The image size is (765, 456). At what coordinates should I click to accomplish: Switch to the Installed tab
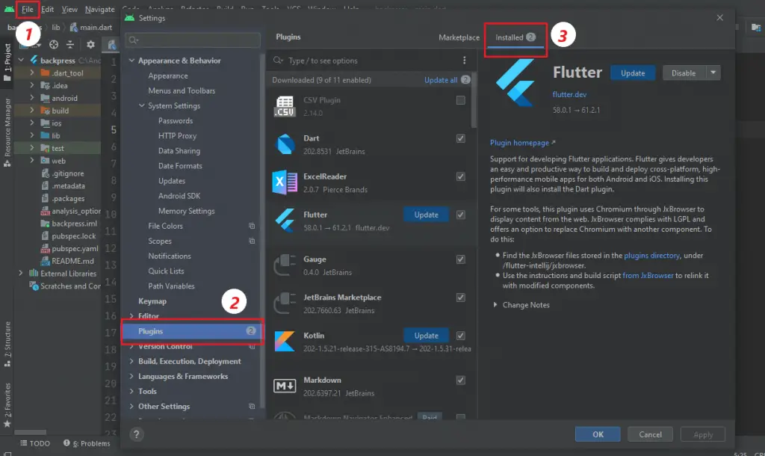tap(515, 37)
